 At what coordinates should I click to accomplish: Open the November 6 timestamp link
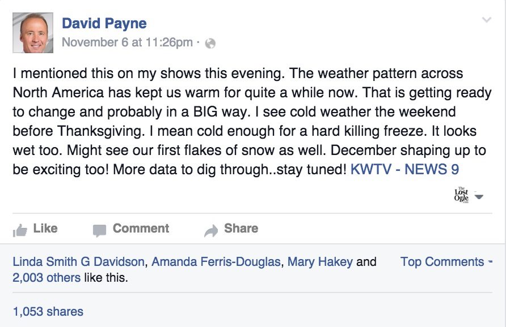(127, 42)
